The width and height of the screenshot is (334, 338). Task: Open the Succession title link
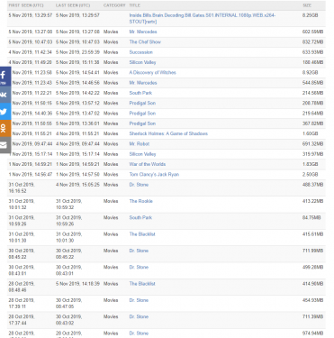140,52
